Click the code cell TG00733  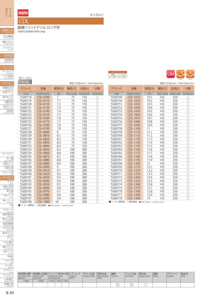(x=26, y=149)
